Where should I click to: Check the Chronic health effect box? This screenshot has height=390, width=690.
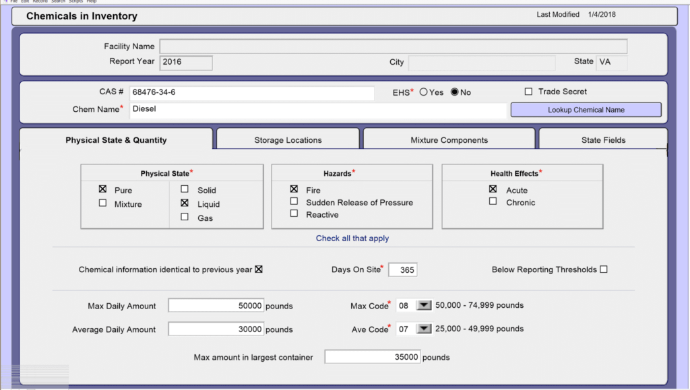(x=493, y=201)
